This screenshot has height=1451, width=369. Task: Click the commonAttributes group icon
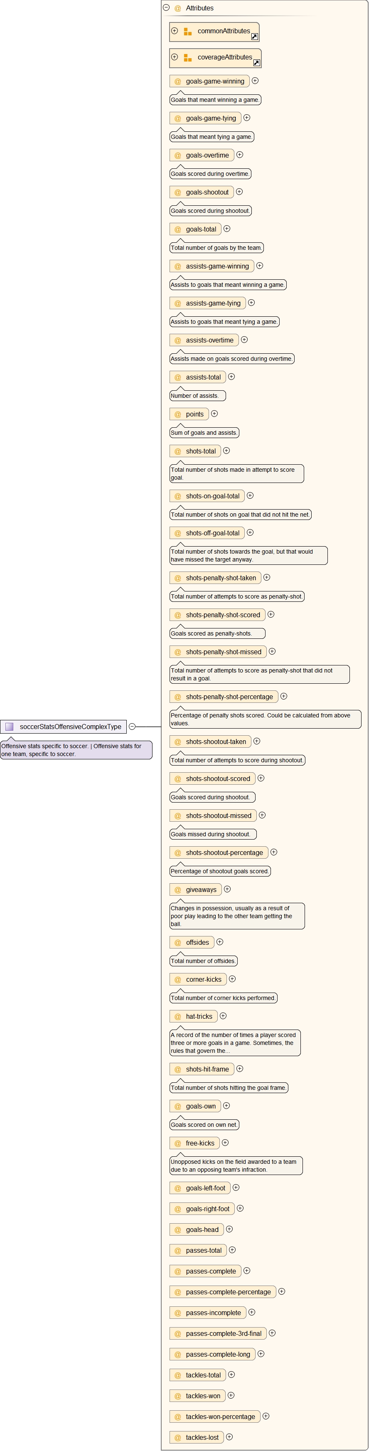pos(187,32)
